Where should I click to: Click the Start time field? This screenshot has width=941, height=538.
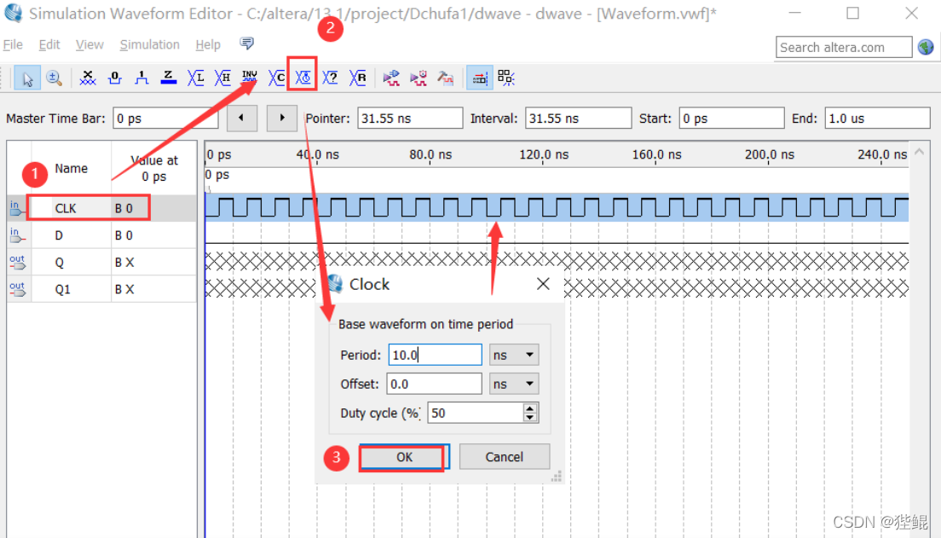pos(731,119)
